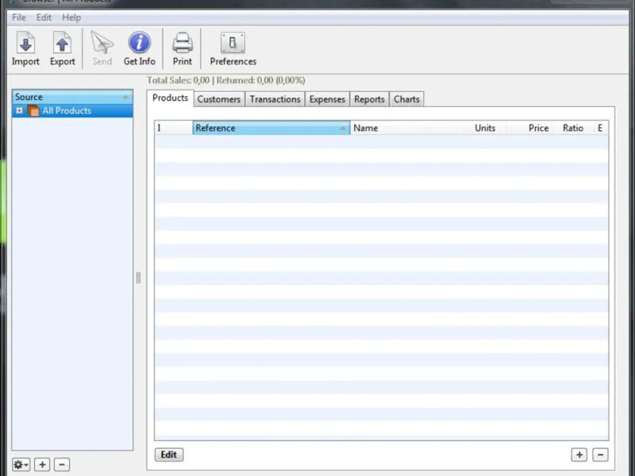The image size is (635, 476).
Task: Open the File menu
Action: [18, 17]
